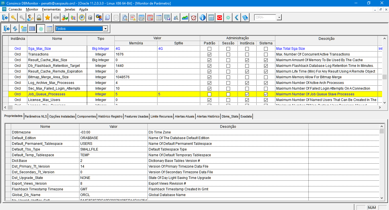Click the grey key icon in main toolbar
Image resolution: width=389 pixels, height=210 pixels.
tap(22, 18)
